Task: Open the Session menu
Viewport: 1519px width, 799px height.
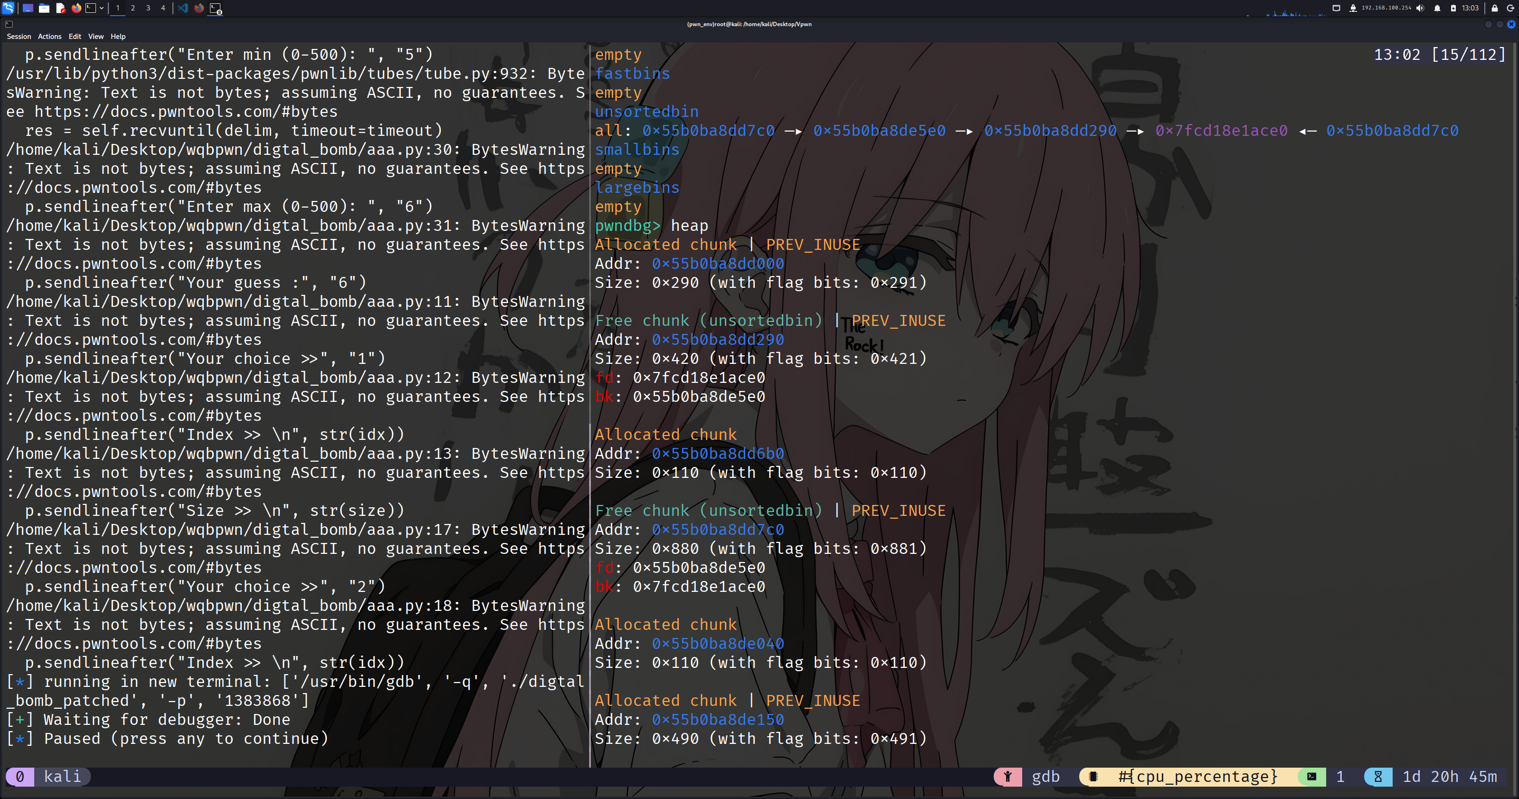Action: 19,37
